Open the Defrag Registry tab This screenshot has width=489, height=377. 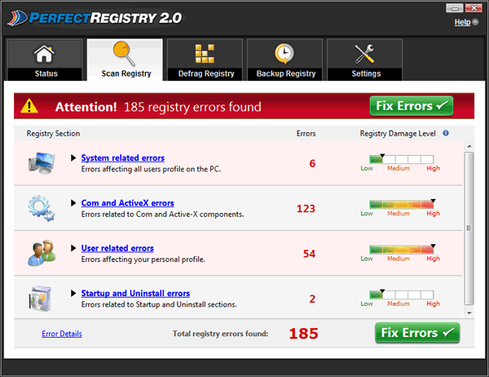click(x=205, y=60)
